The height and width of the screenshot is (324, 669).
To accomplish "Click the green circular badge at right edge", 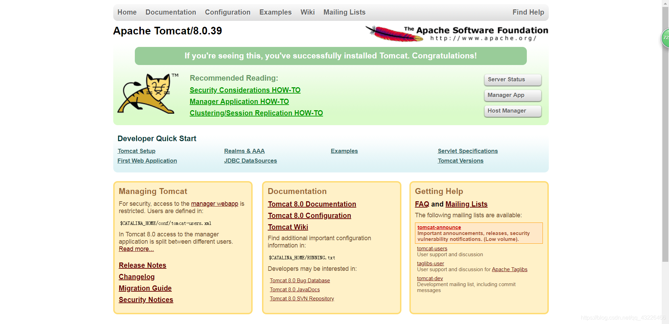I will (x=665, y=38).
